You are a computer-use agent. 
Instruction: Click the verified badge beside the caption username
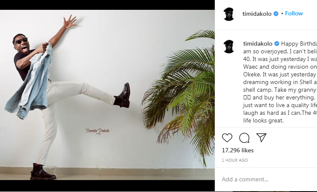(x=276, y=44)
